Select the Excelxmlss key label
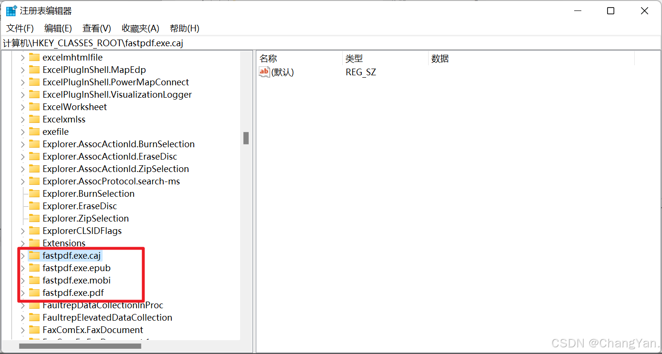Image resolution: width=662 pixels, height=354 pixels. point(64,119)
